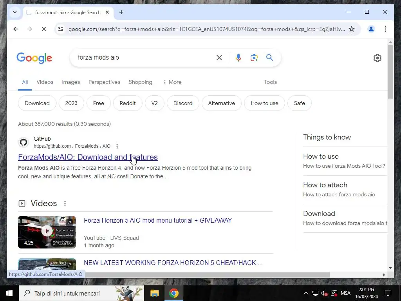Show hidden system tray icons
This screenshot has height=301, width=401.
click(305, 293)
